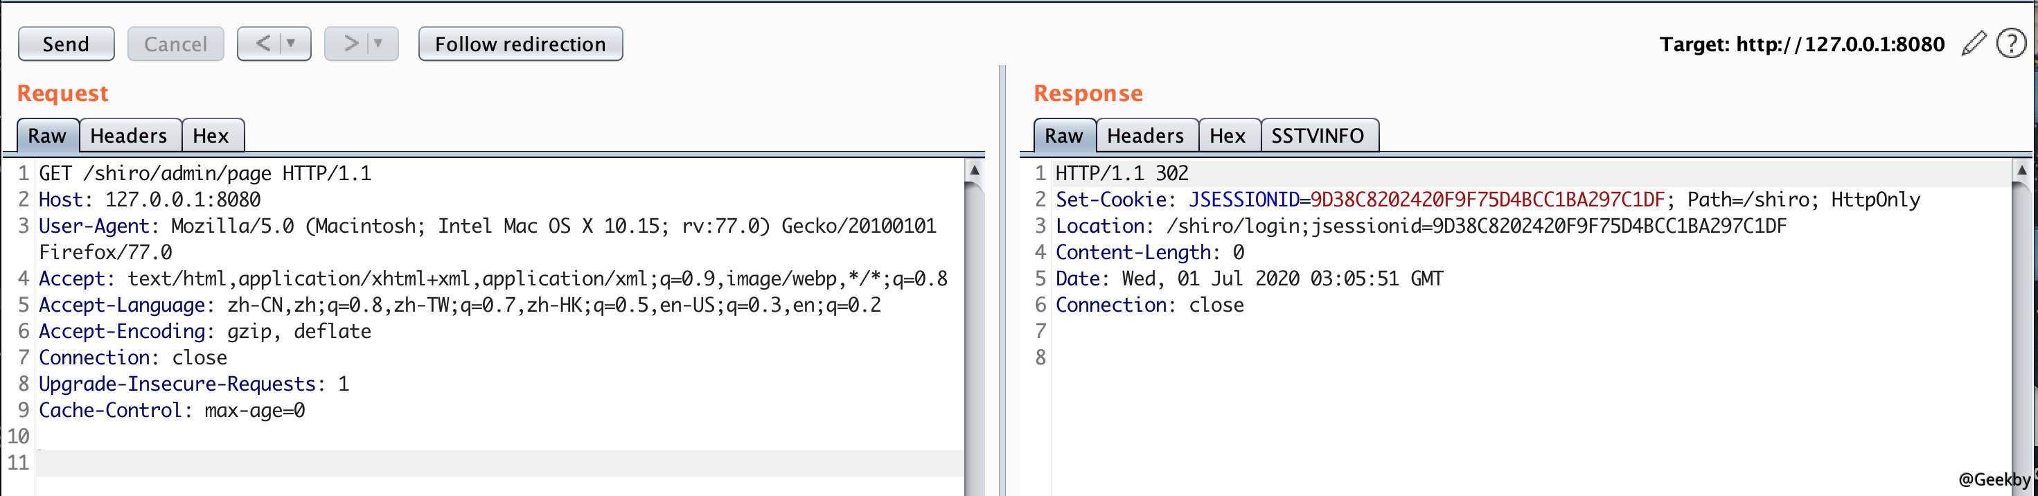Viewport: 2038px width, 496px height.
Task: Open help with the question mark icon
Action: tap(2010, 44)
